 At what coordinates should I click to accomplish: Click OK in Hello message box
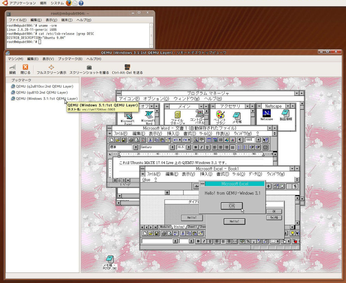pos(232,206)
